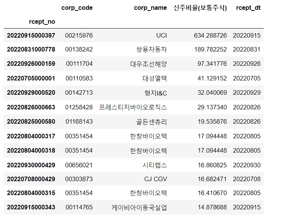Select corp code 00138242
This screenshot has height=218, width=284.
click(79, 49)
